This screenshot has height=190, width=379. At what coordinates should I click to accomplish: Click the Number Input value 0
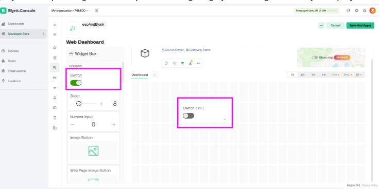pyautogui.click(x=93, y=124)
